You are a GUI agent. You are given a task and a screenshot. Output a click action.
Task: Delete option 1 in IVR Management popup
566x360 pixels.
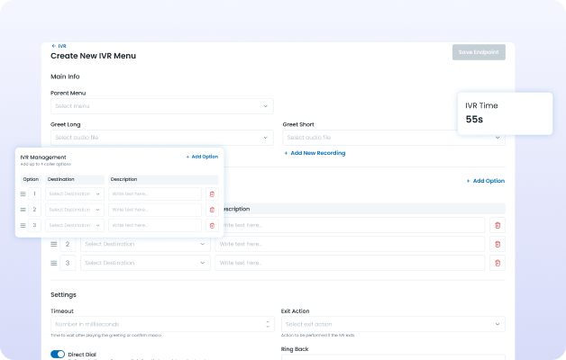point(212,193)
